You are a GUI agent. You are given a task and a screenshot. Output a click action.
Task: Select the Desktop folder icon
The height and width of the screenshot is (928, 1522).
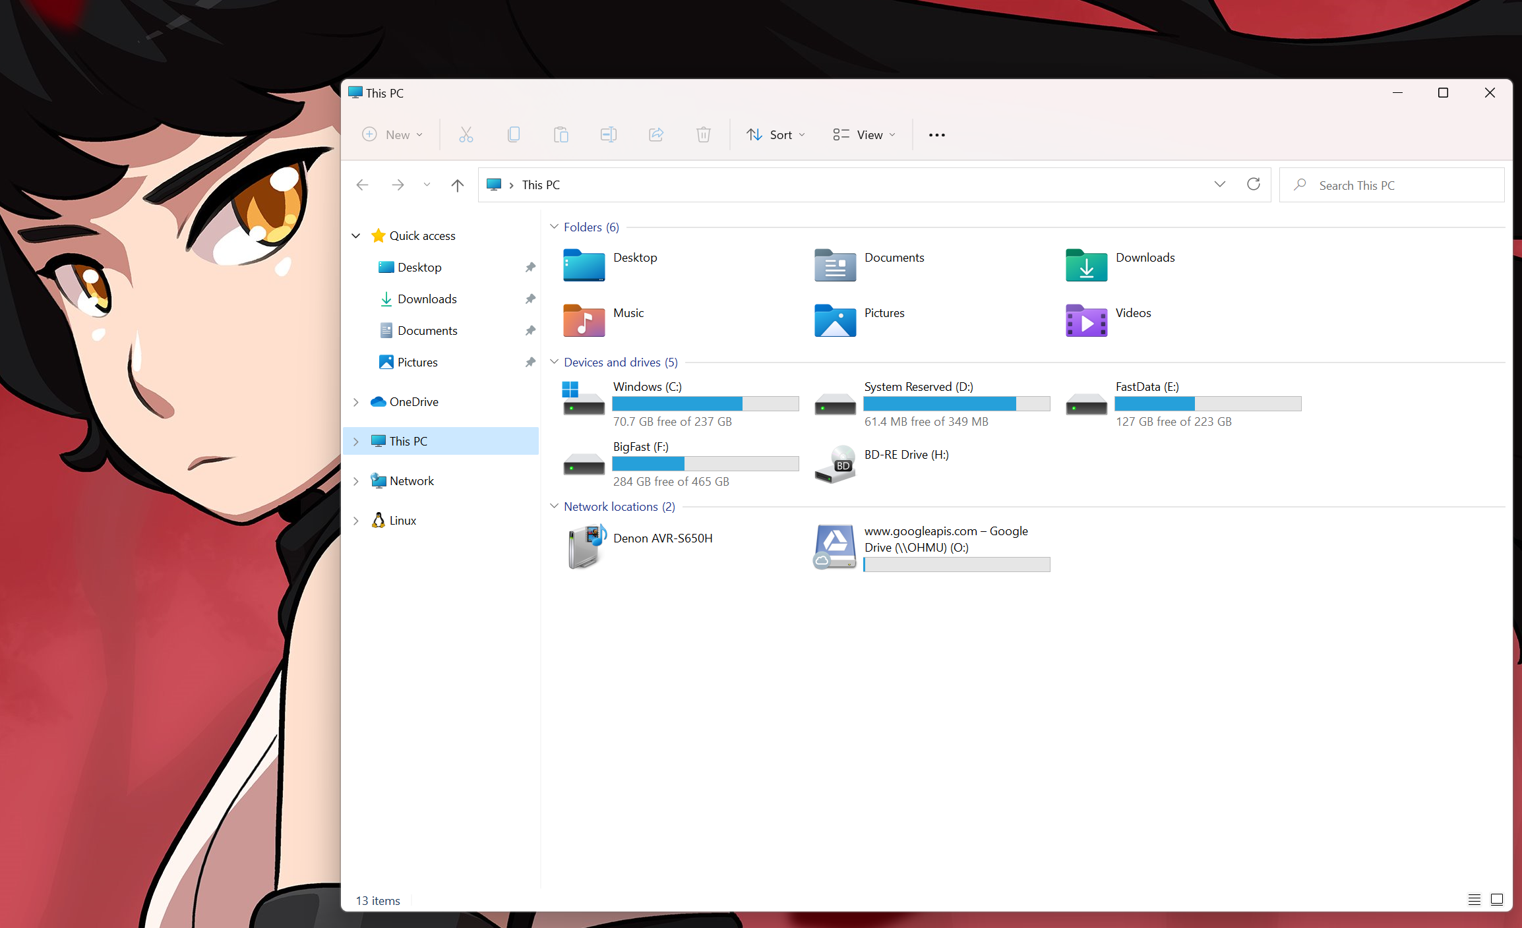pos(584,264)
